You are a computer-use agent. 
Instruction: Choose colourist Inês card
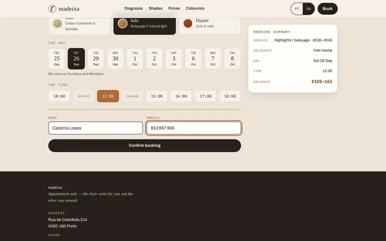tap(144, 26)
